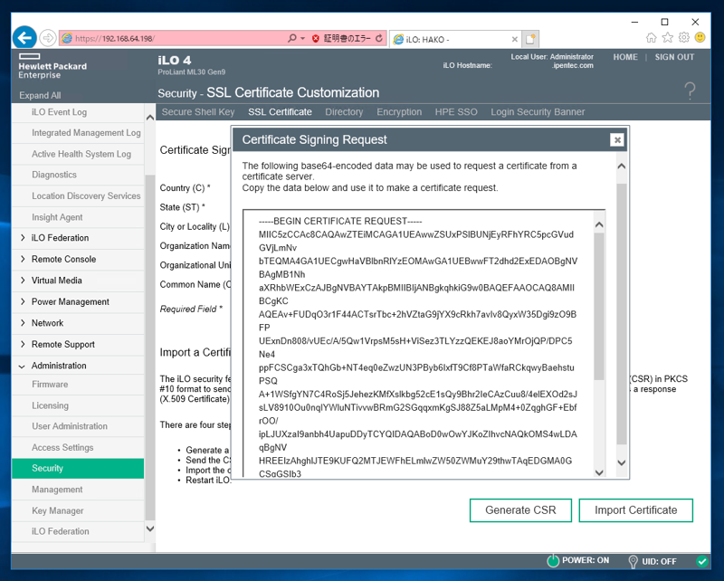
Task: Click the address bar URL field
Action: pyautogui.click(x=173, y=38)
